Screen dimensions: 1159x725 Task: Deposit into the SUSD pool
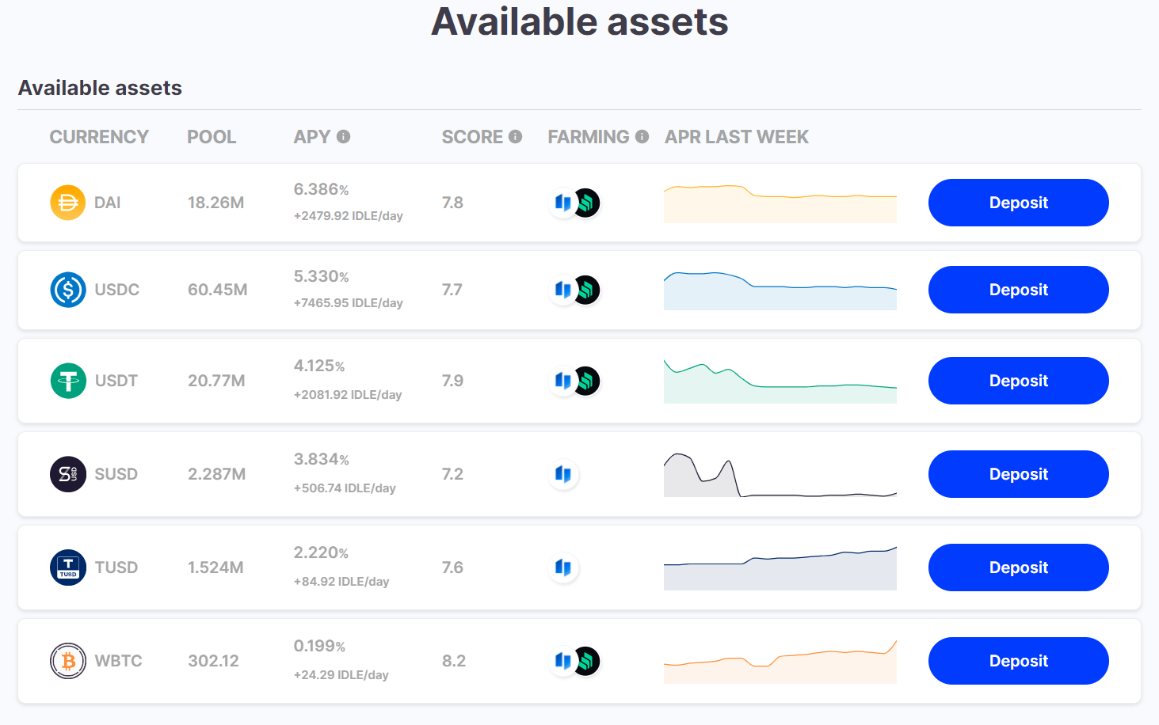(1018, 474)
